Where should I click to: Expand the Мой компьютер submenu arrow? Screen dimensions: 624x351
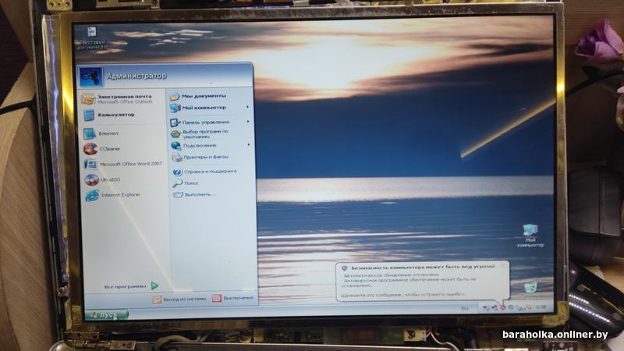(x=247, y=107)
